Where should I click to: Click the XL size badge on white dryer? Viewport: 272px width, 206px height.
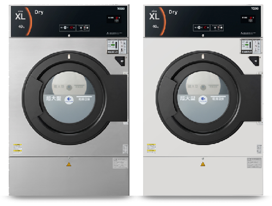click(x=154, y=16)
